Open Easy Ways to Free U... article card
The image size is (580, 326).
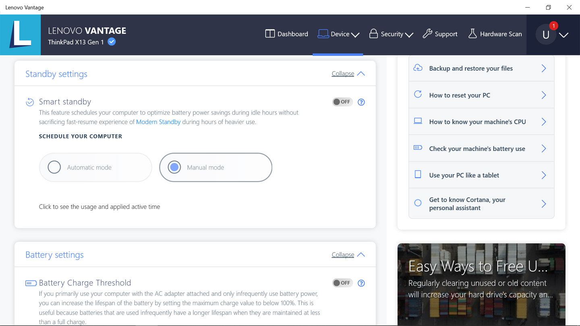(481, 284)
